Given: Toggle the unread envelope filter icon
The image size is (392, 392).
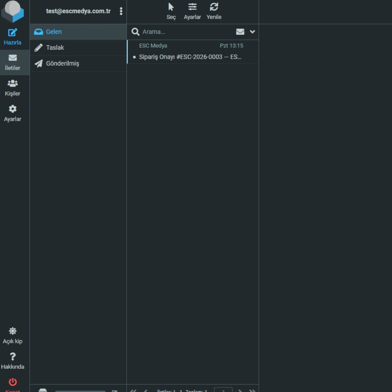Looking at the screenshot, I should click(240, 32).
